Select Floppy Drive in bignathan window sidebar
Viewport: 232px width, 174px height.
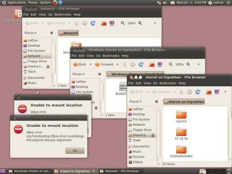point(142,130)
